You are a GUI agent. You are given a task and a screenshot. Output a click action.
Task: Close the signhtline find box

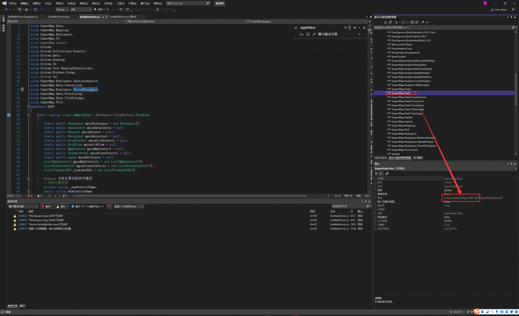point(364,28)
